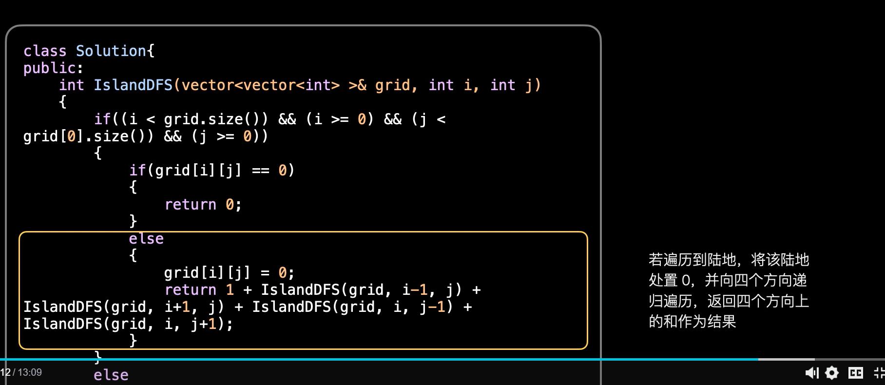Click the 'grid[0].size()) && (j >= 0))' line

[x=146, y=136]
